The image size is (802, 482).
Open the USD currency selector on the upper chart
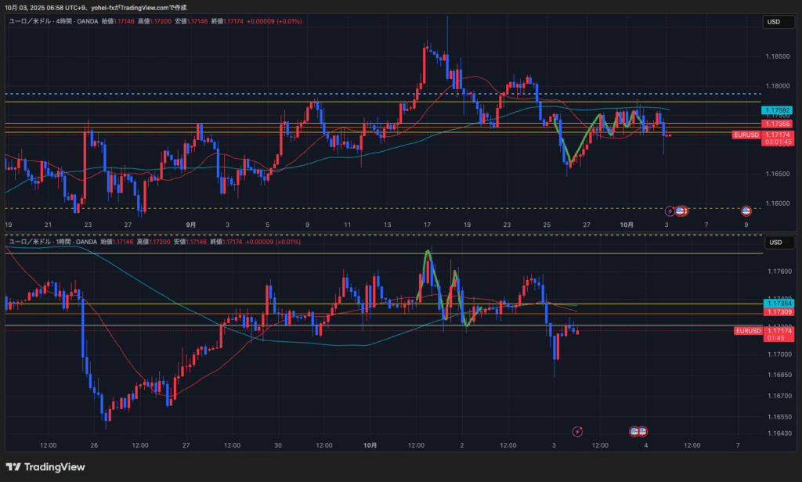775,23
